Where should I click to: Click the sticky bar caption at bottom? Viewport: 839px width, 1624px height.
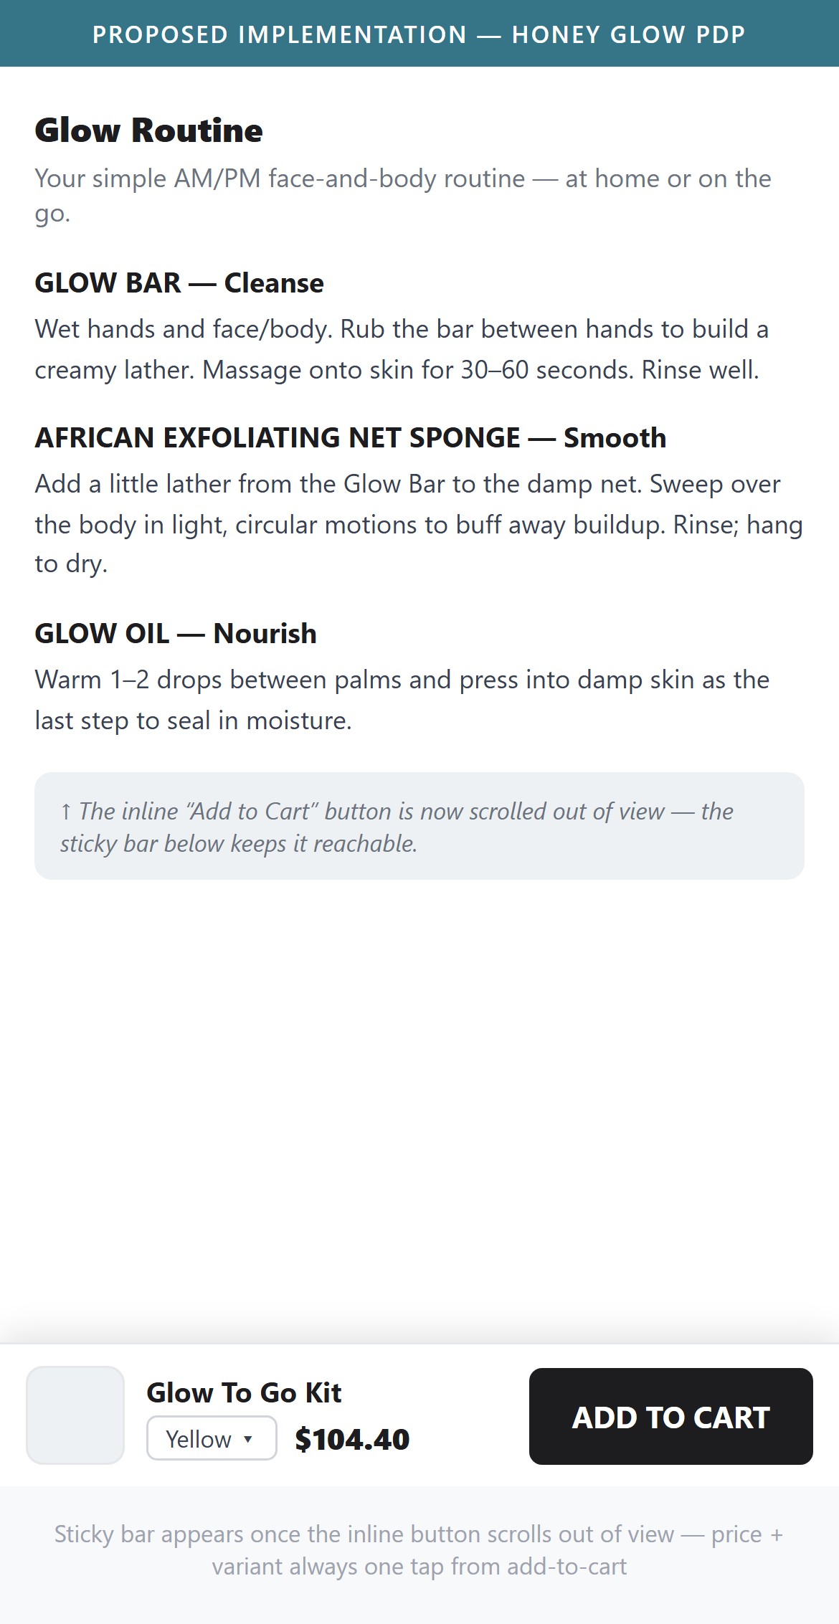[419, 1550]
